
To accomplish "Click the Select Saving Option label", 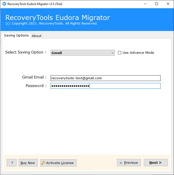I will pyautogui.click(x=26, y=52).
